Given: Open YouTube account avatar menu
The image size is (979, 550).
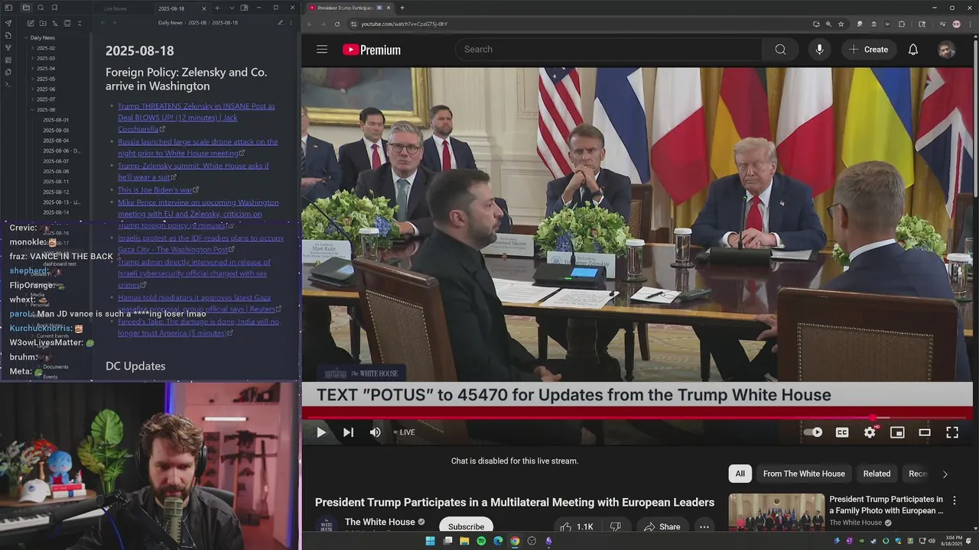Looking at the screenshot, I should pos(946,50).
